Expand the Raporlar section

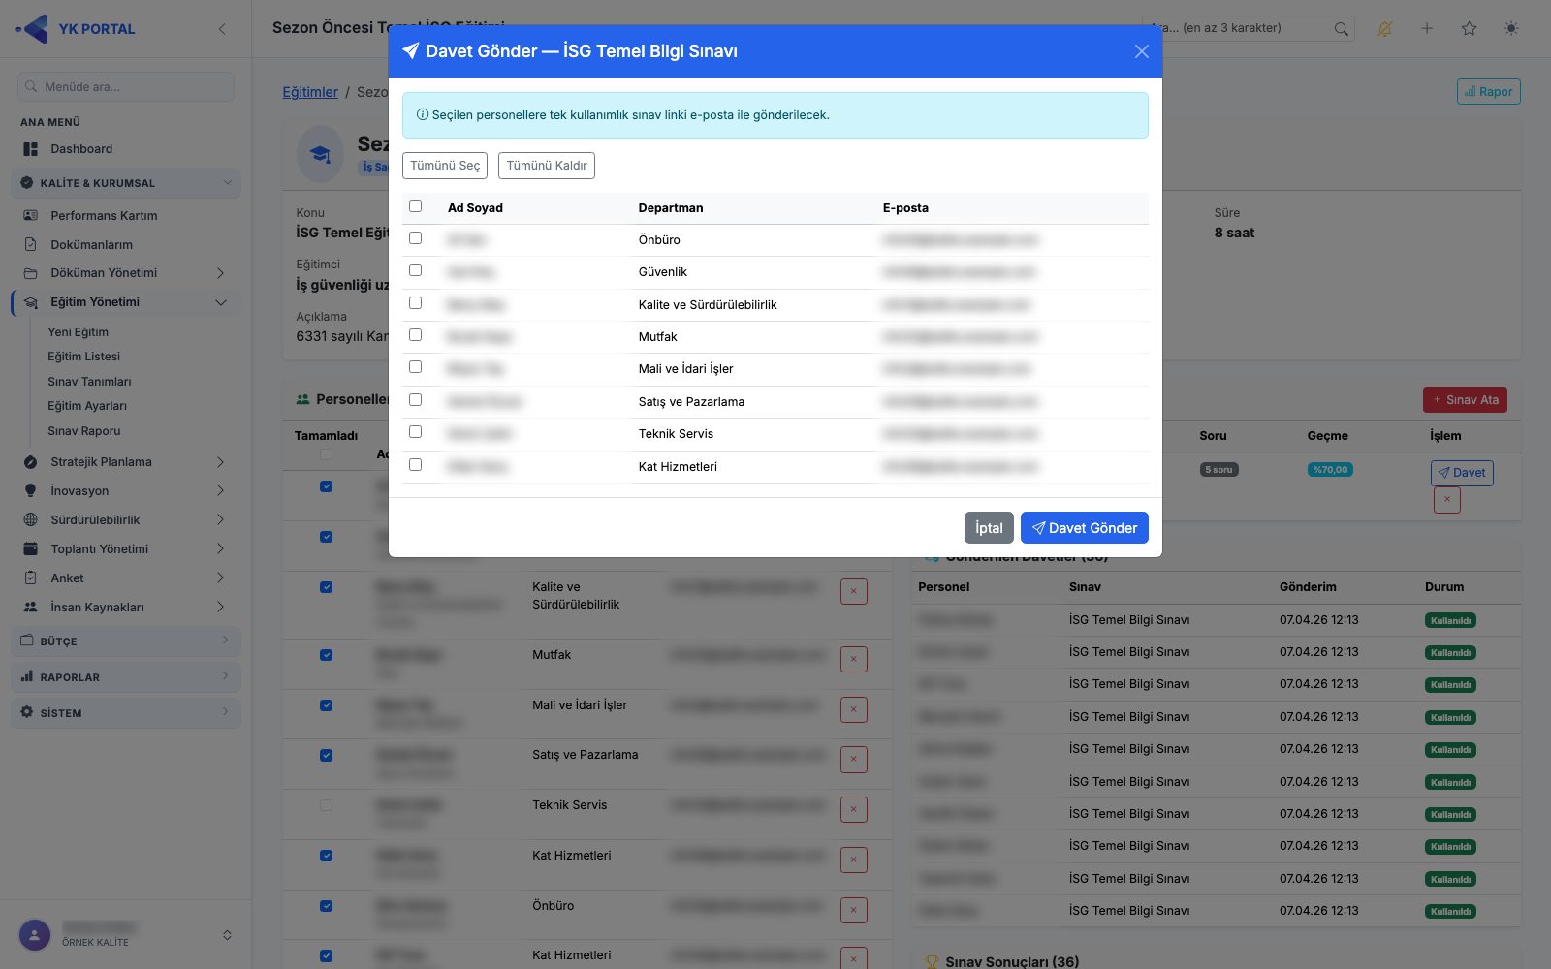[x=126, y=677]
